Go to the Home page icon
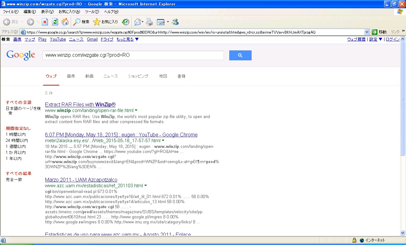Image resolution: width=406 pixels, height=245 pixels. [65, 22]
